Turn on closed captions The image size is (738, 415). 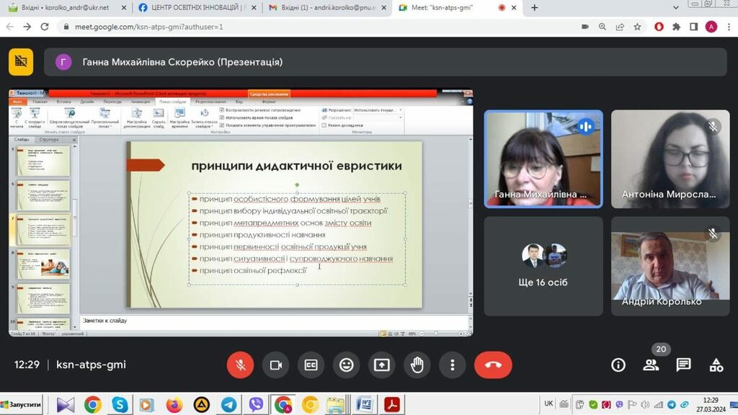[311, 365]
